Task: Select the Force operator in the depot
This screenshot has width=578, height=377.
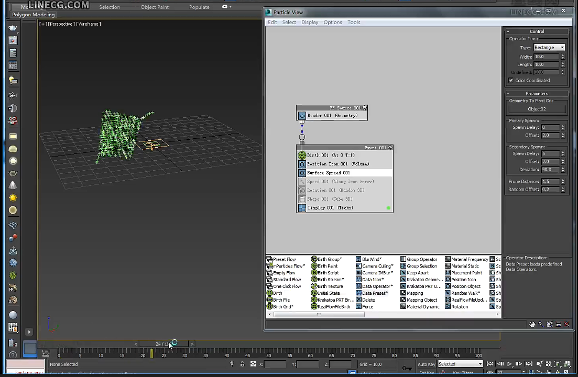Action: (368, 306)
